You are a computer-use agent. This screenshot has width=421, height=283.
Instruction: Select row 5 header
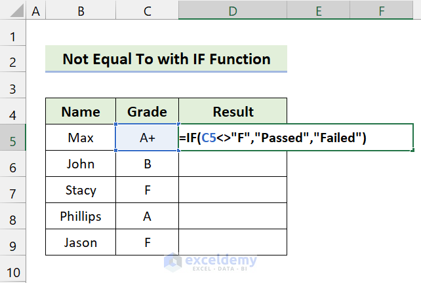[x=12, y=138]
